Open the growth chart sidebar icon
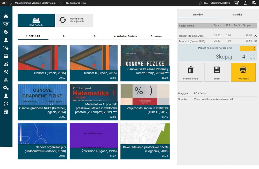This screenshot has width=259, height=169. click(6, 64)
